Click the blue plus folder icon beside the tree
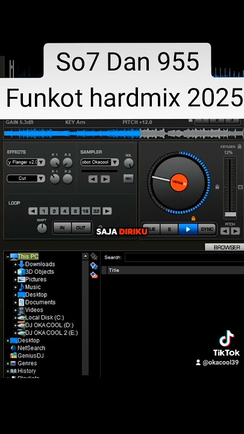244x434 pixels. tap(94, 266)
